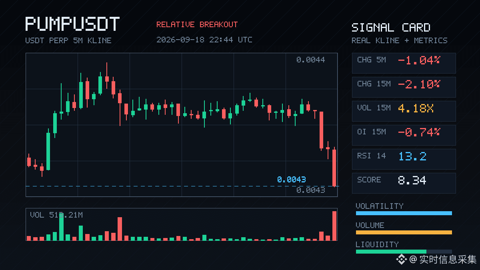Click the SIGNAL CARD heading
Viewport: 480px width, 270px height.
coord(391,28)
